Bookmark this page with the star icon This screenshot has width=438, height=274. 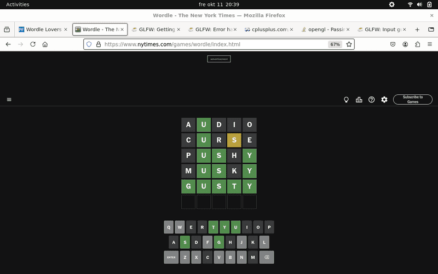click(x=349, y=44)
